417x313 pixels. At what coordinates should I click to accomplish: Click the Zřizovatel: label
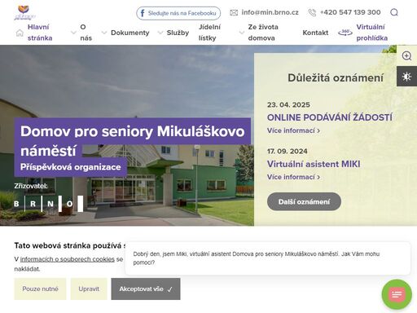pos(31,186)
